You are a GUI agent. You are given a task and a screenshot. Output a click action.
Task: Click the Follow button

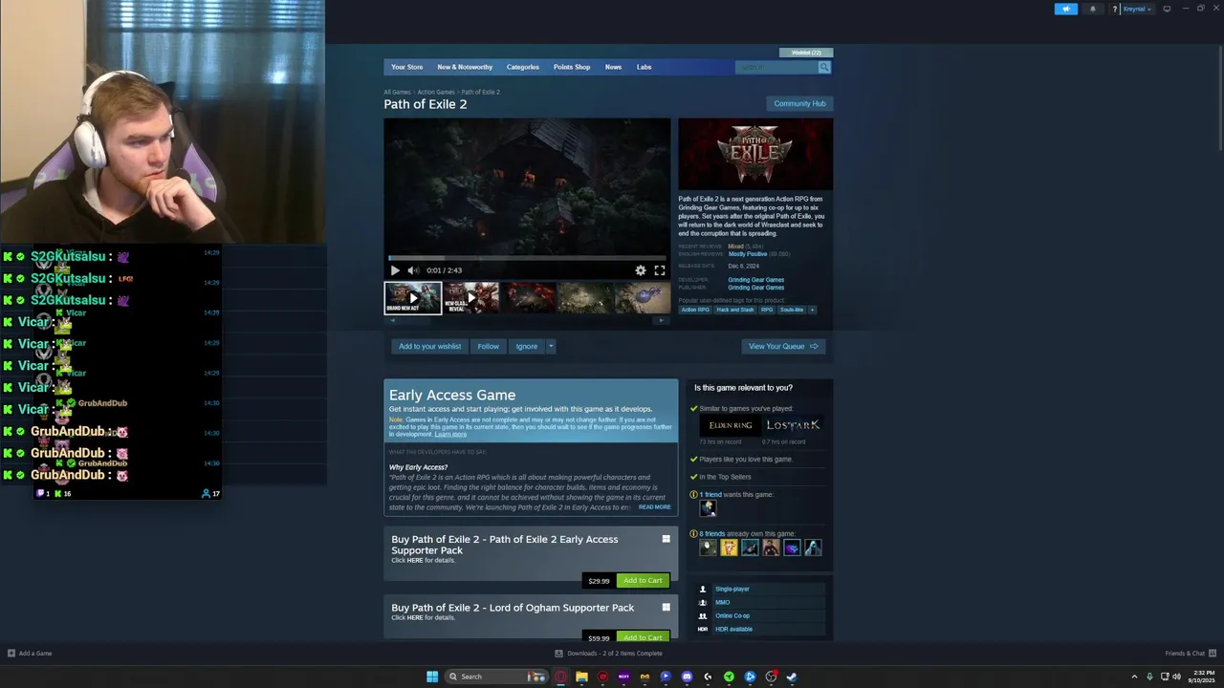point(488,346)
